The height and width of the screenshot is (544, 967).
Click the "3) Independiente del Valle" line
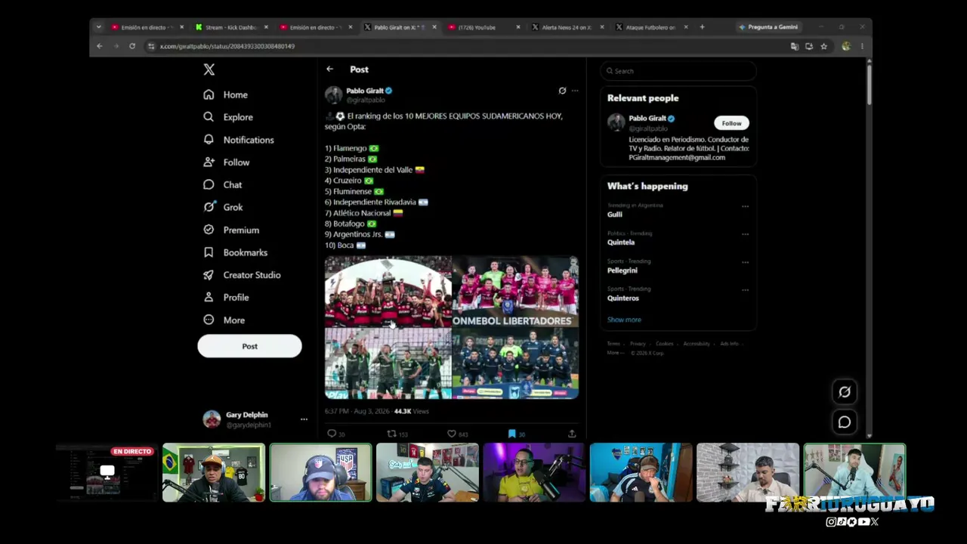tap(375, 170)
